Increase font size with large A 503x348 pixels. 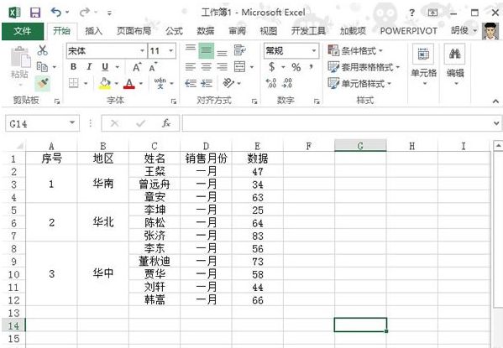coord(137,67)
